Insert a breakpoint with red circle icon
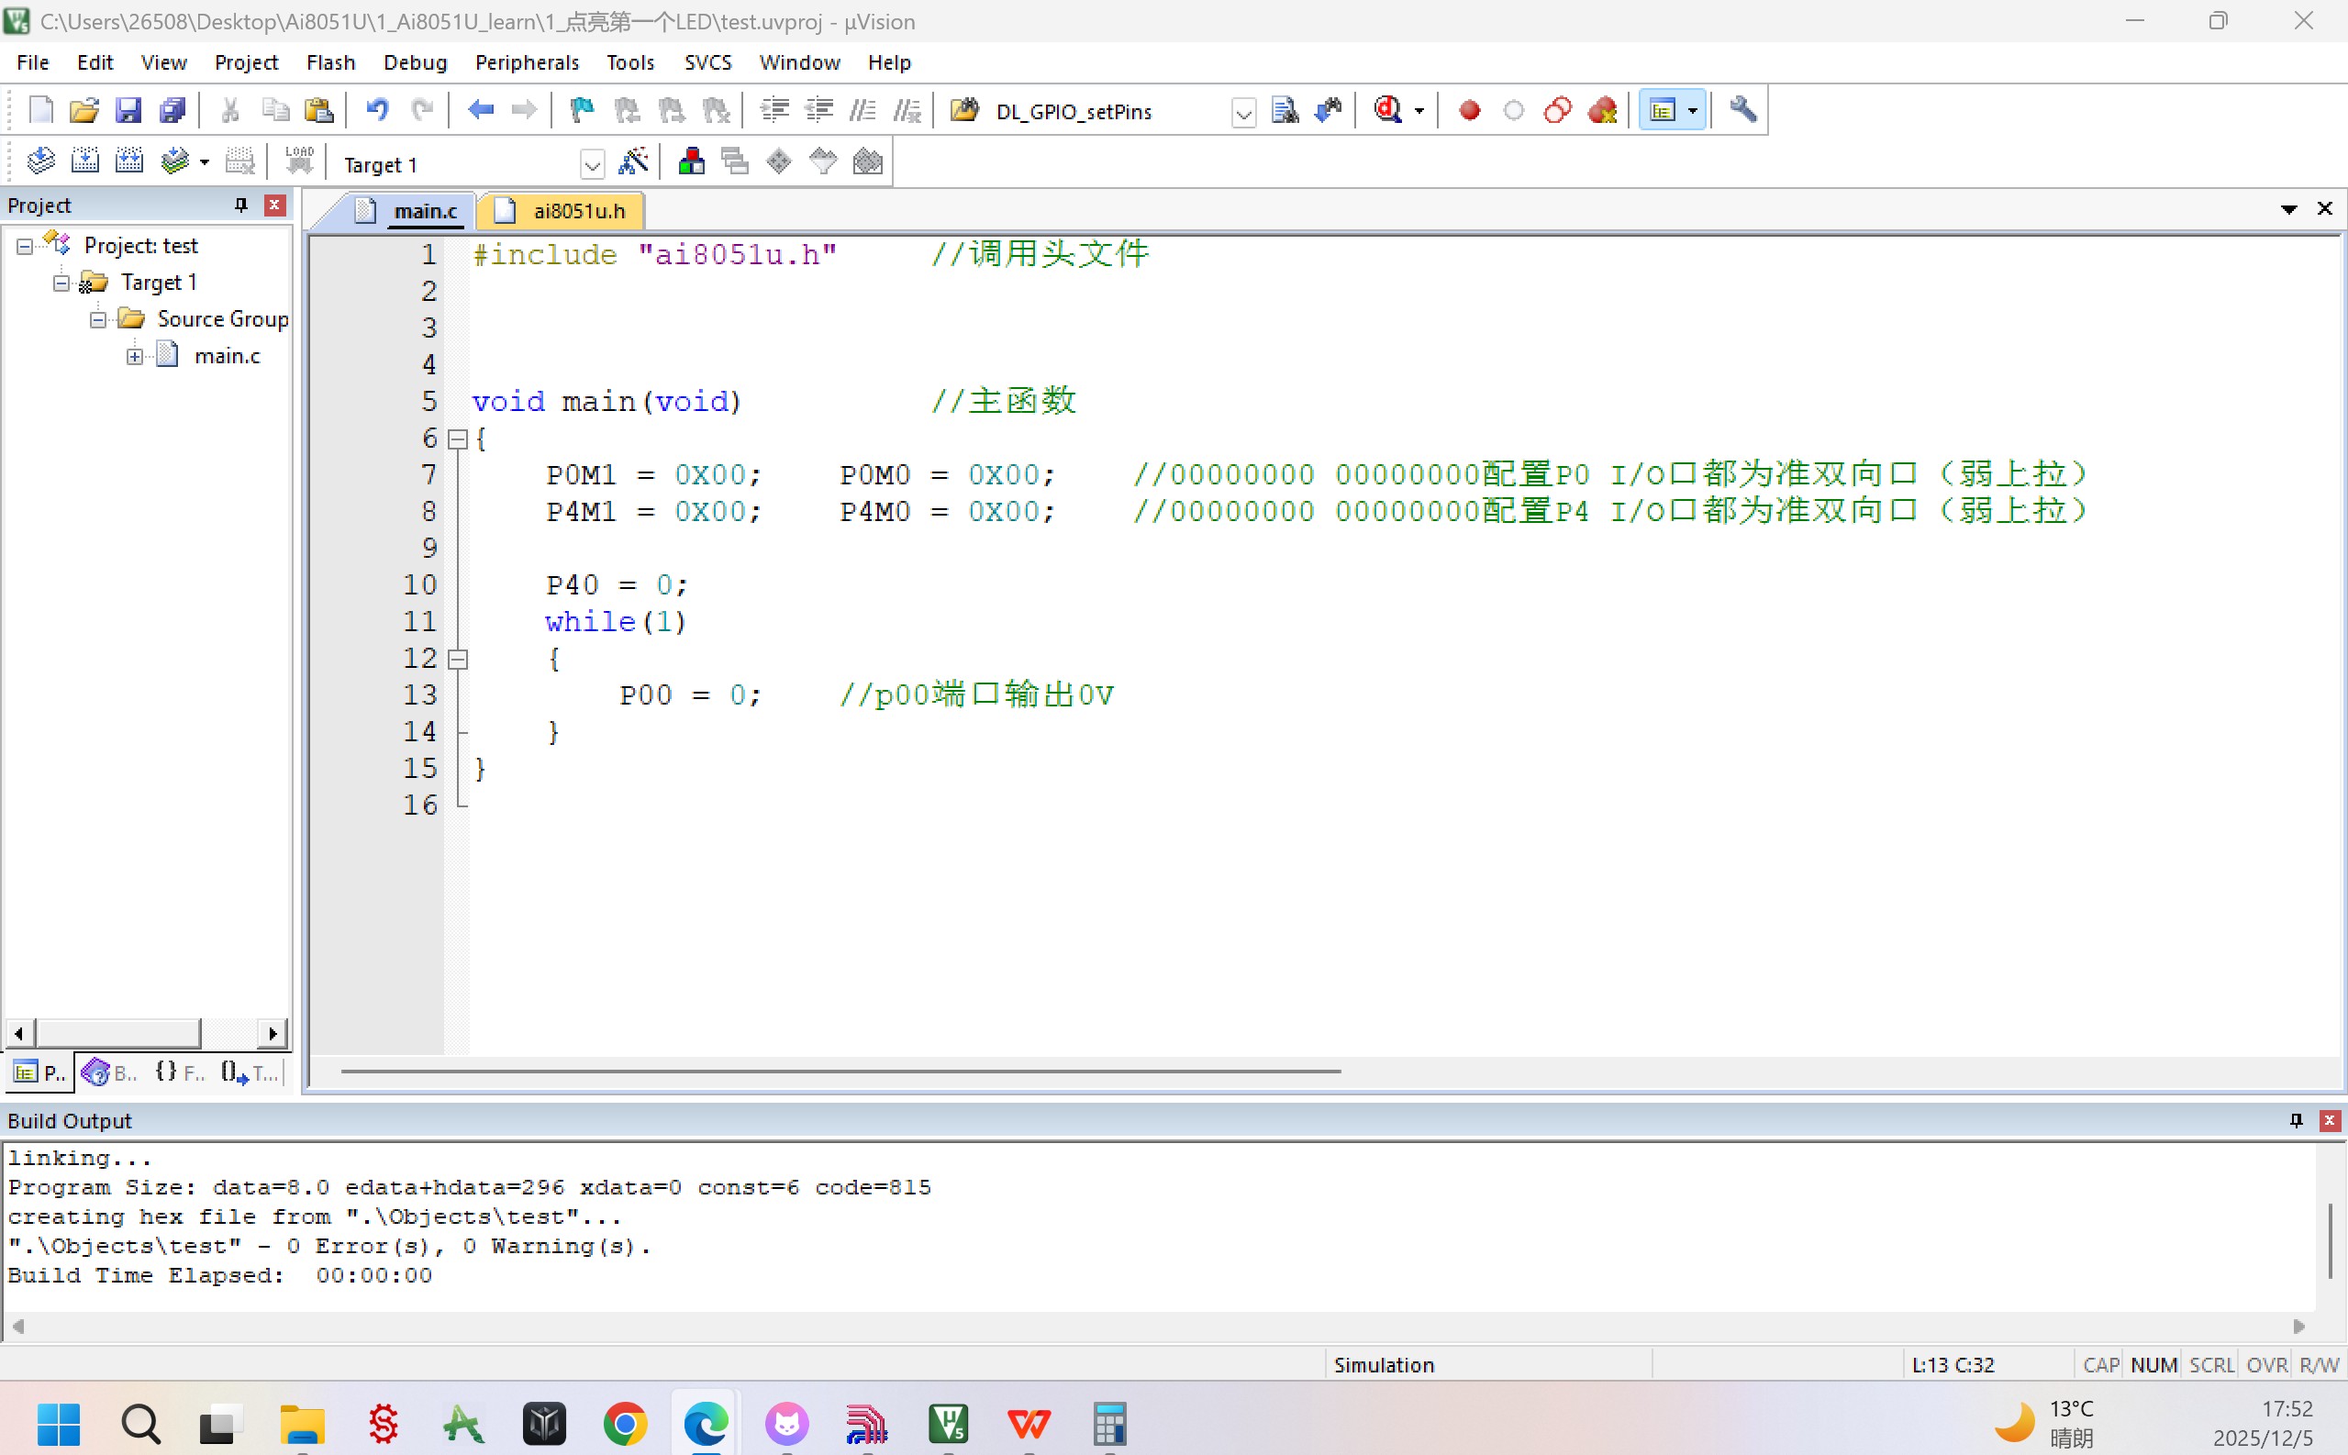 (x=1469, y=111)
